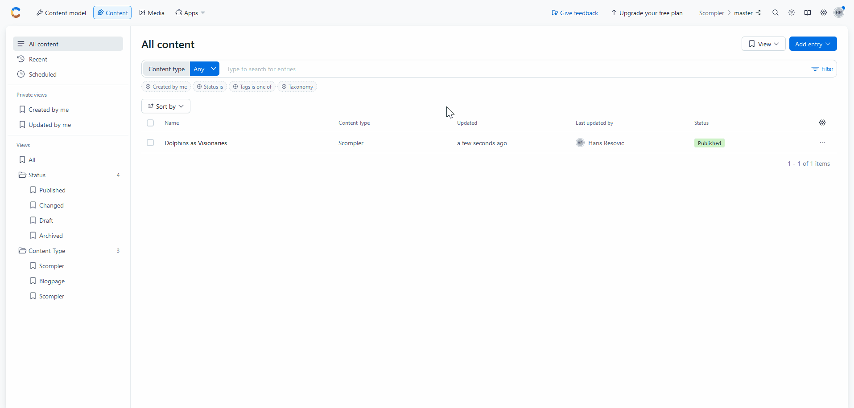Screen dimensions: 854x408
Task: Open the Content type Any dropdown
Action: pyautogui.click(x=204, y=69)
